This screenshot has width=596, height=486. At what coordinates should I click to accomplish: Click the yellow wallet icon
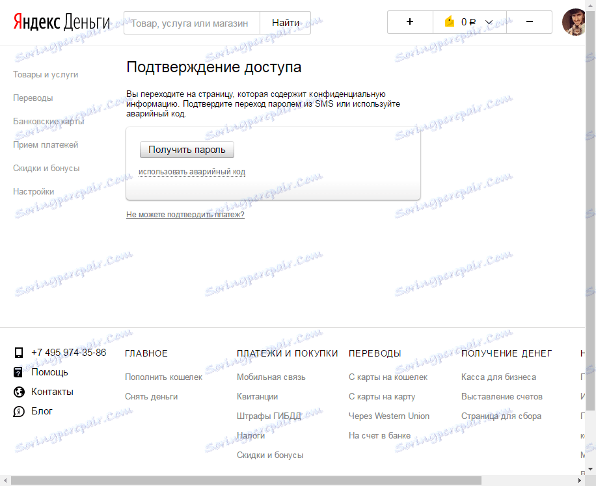[x=450, y=21]
